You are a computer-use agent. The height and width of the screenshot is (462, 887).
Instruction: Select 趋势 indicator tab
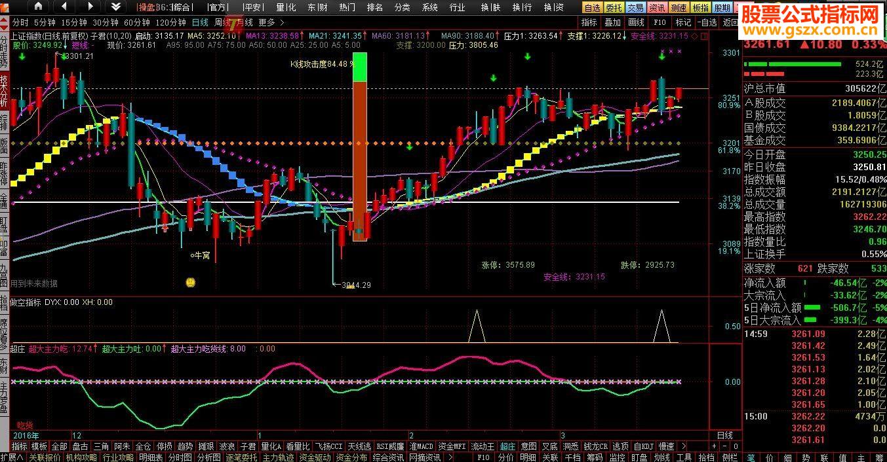point(186,446)
